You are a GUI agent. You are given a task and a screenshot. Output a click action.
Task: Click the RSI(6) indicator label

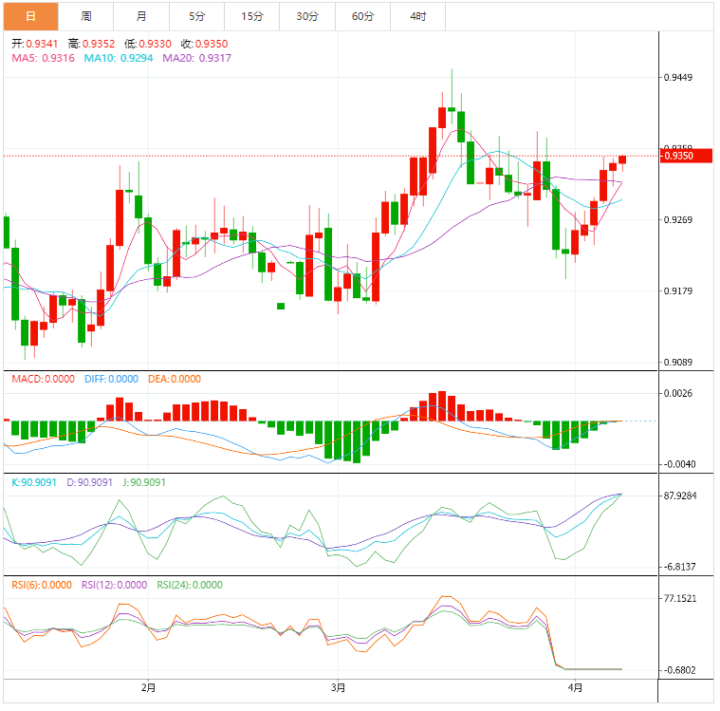pos(41,585)
